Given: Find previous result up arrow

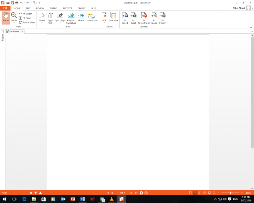Looking at the screenshot, I should (40, 193).
